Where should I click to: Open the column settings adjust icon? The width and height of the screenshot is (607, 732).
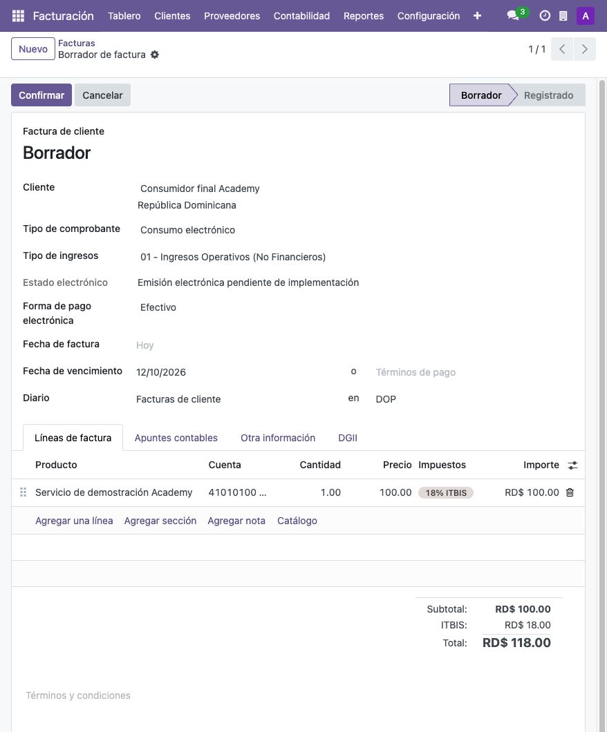pyautogui.click(x=572, y=465)
